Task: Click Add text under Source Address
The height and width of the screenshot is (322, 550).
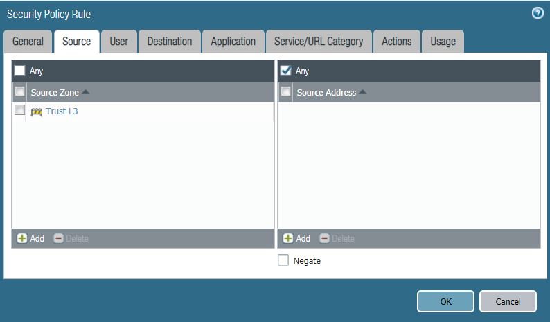Action: pos(303,238)
